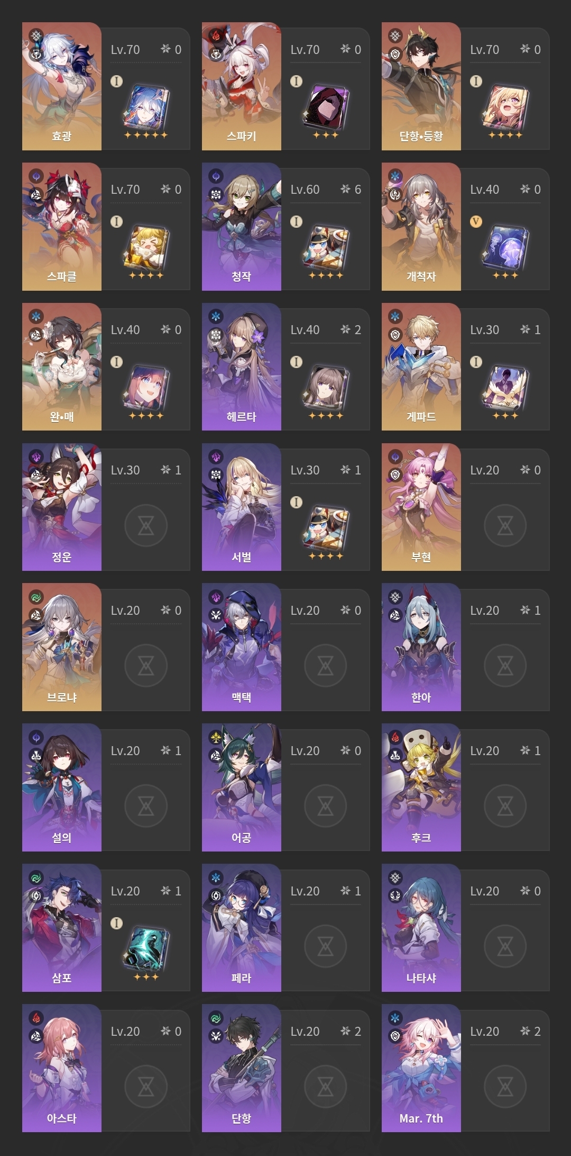Select the 나타샤 character card

click(x=465, y=928)
